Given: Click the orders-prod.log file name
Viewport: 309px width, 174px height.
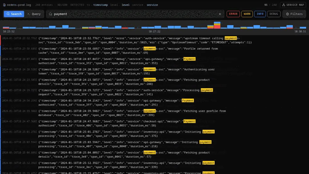Looking at the screenshot, I should click(19, 5).
